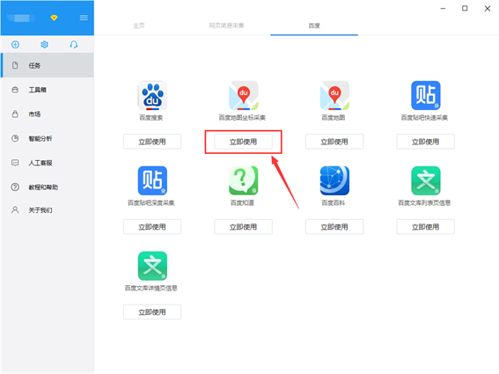Click the 百度贴吧深度采集 template label

(151, 202)
